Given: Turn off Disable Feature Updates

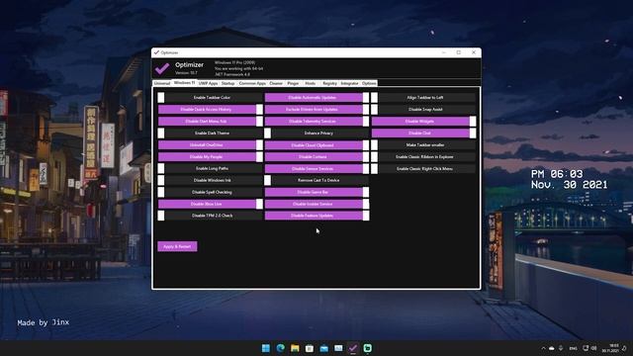Looking at the screenshot, I should coord(316,216).
